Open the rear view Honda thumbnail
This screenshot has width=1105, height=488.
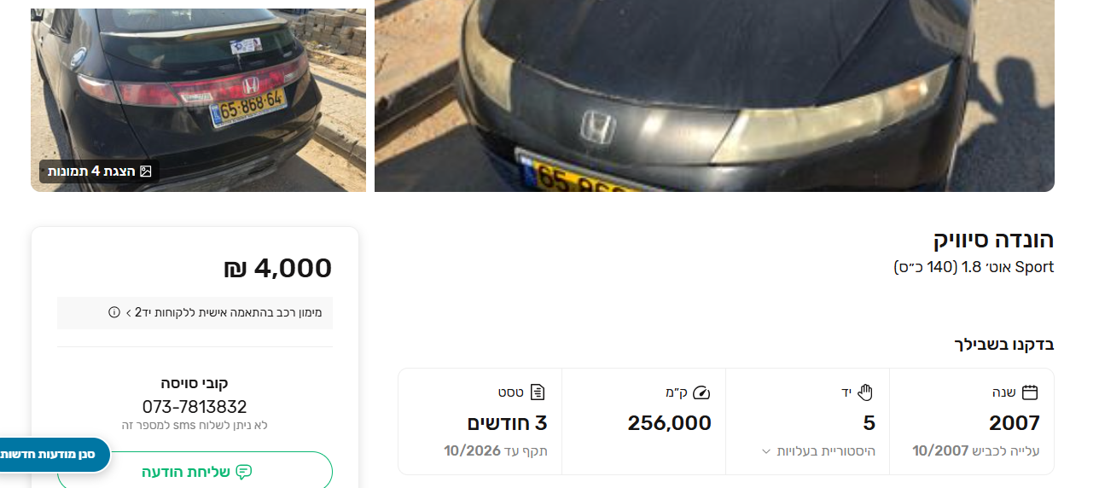coord(198,100)
